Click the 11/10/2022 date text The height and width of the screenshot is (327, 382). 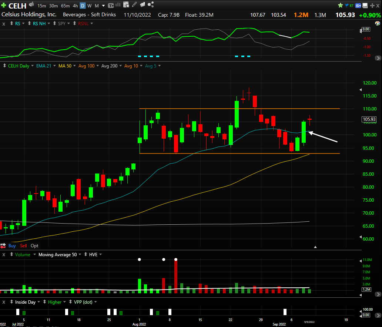137,15
